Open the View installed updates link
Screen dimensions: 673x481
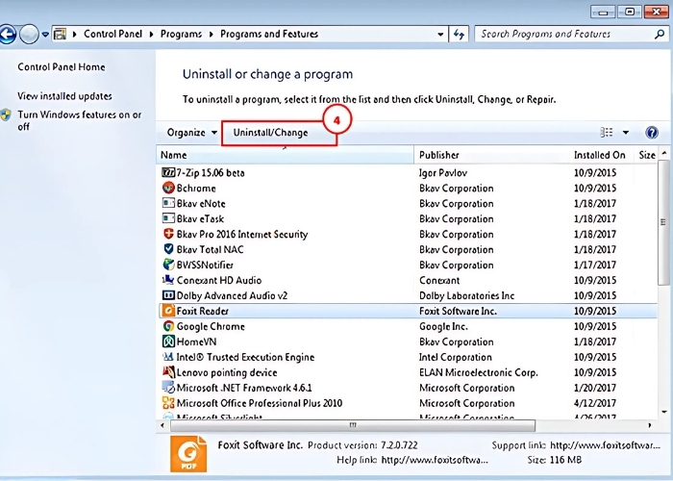click(64, 96)
